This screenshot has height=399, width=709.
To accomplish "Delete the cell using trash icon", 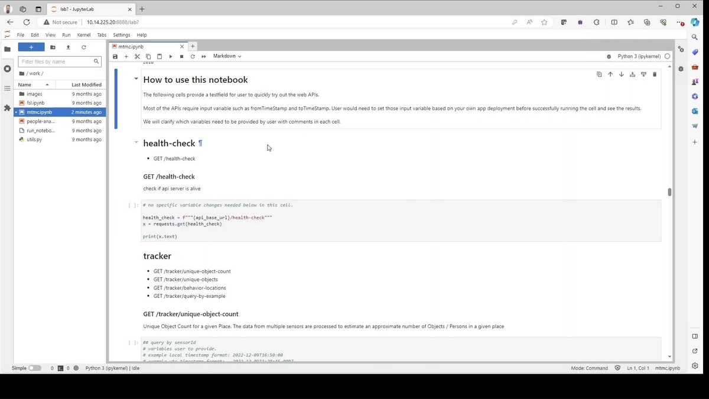I will pos(654,74).
